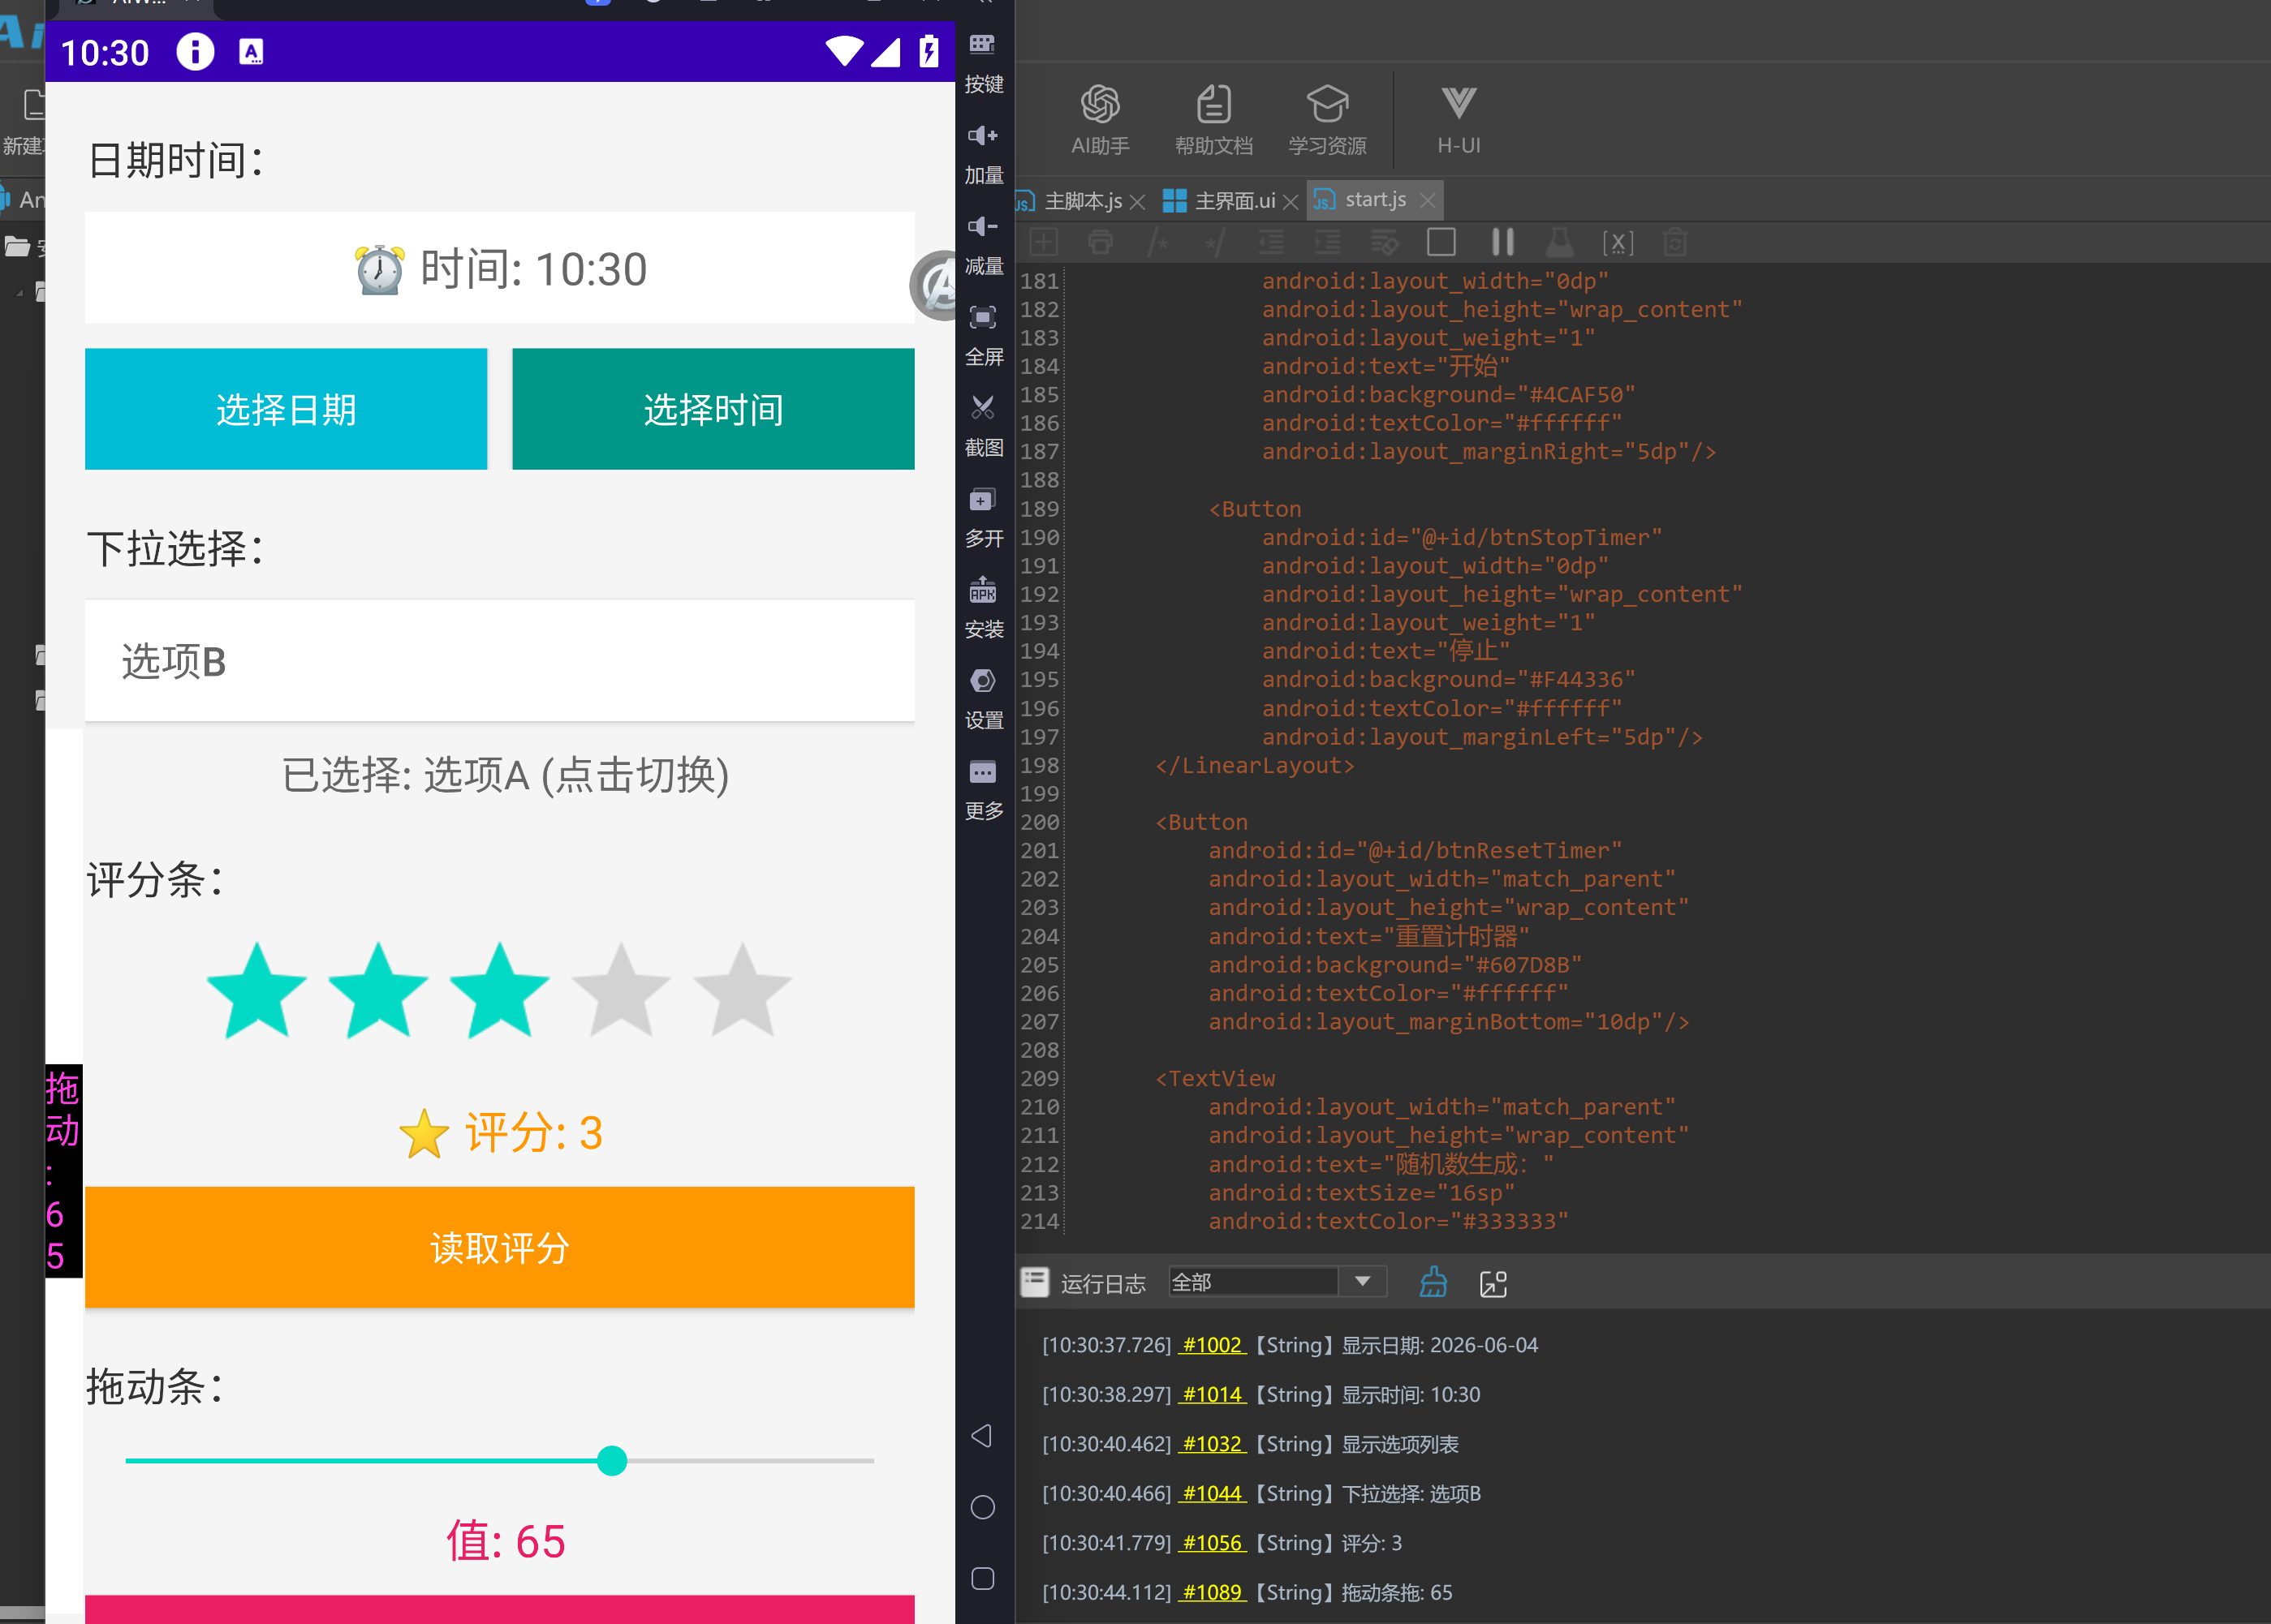Click the trash refresh icon in toolbar
The height and width of the screenshot is (1624, 2271).
click(x=1674, y=242)
